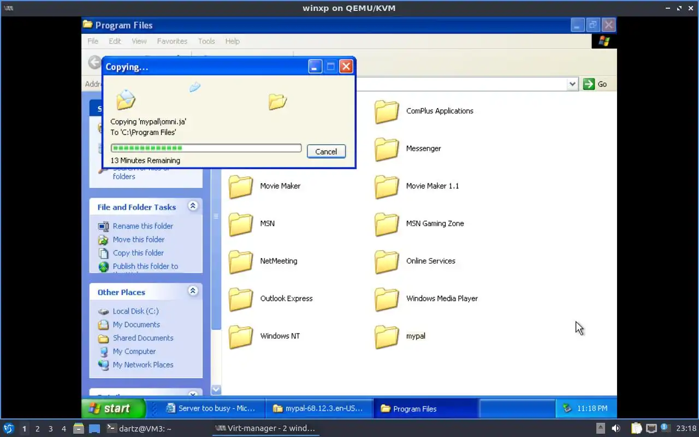Click the system tray safely-remove hardware icon
The height and width of the screenshot is (437, 699).
[567, 408]
